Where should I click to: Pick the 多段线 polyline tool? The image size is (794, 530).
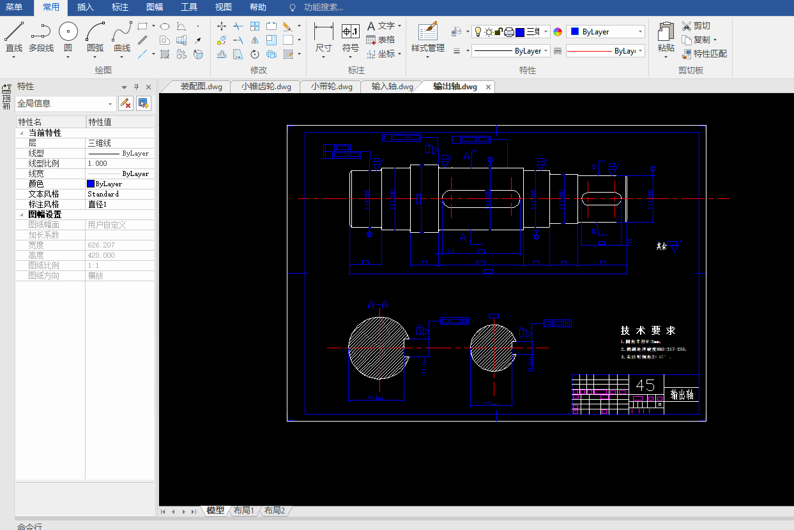[41, 37]
